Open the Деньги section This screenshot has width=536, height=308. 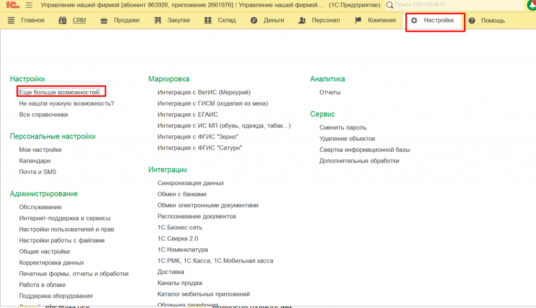274,20
